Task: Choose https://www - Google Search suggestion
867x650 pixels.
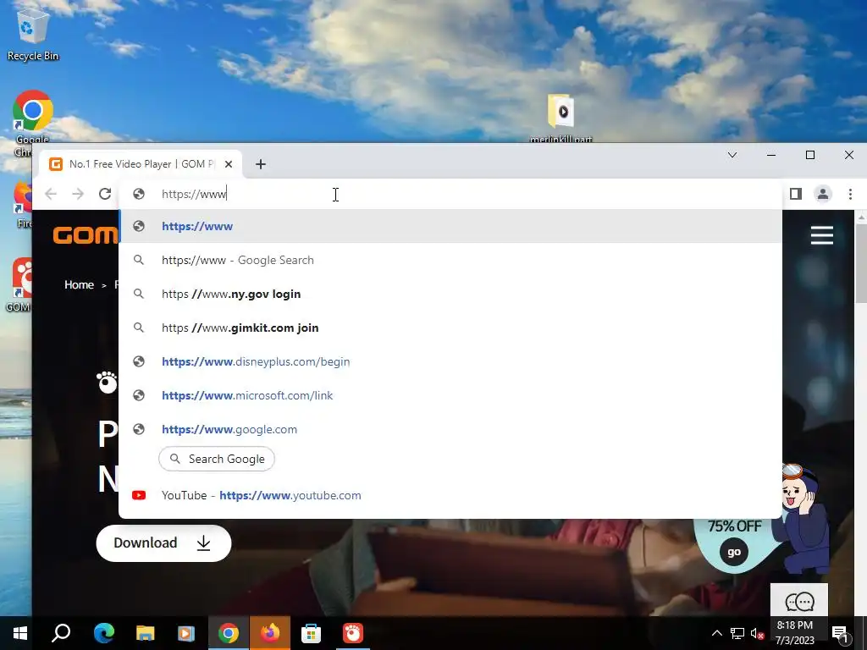Action: pyautogui.click(x=450, y=260)
